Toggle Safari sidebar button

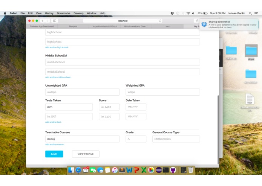(x=55, y=21)
